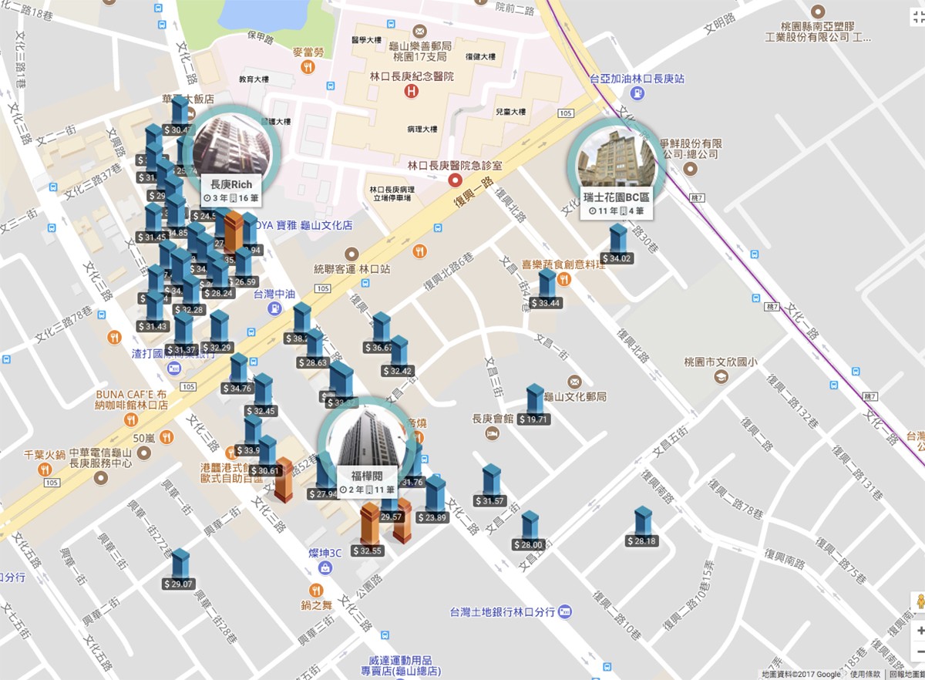Image resolution: width=925 pixels, height=680 pixels.
Task: Click the $31.45 building marker
Action: click(x=154, y=224)
